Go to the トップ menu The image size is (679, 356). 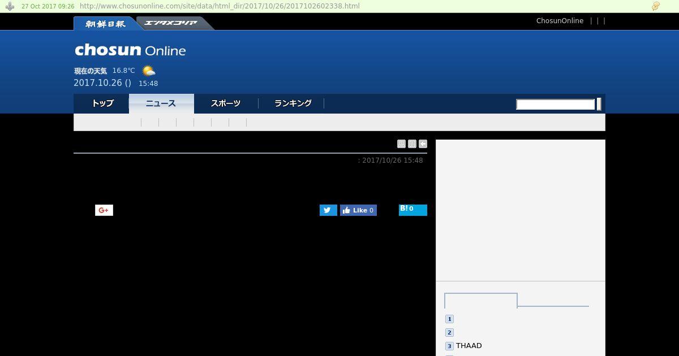pos(102,103)
